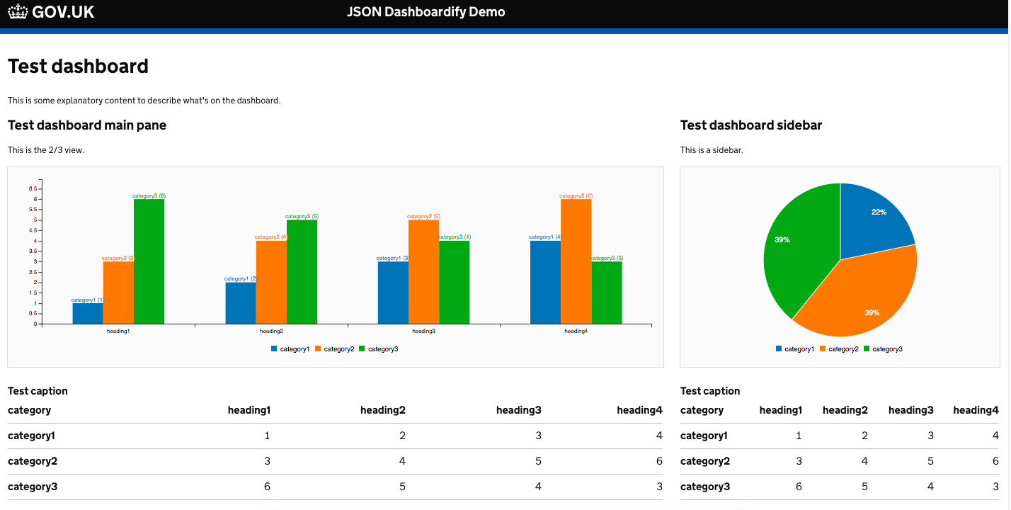Toggle the category3 label in bar chart legend
The width and height of the screenshot is (1011, 510).
pyautogui.click(x=383, y=348)
